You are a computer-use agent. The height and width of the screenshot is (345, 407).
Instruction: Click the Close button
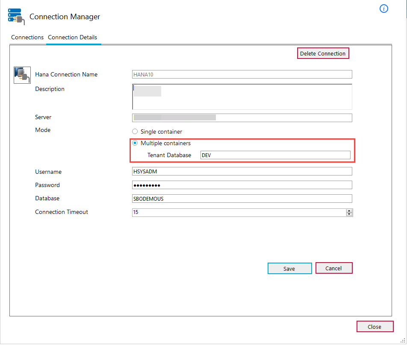tap(375, 327)
